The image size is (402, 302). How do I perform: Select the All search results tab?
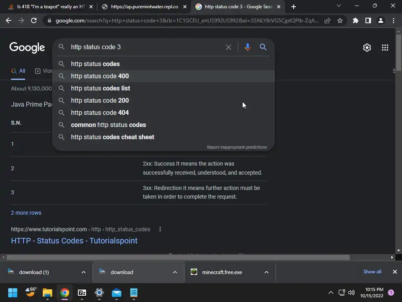pos(18,71)
